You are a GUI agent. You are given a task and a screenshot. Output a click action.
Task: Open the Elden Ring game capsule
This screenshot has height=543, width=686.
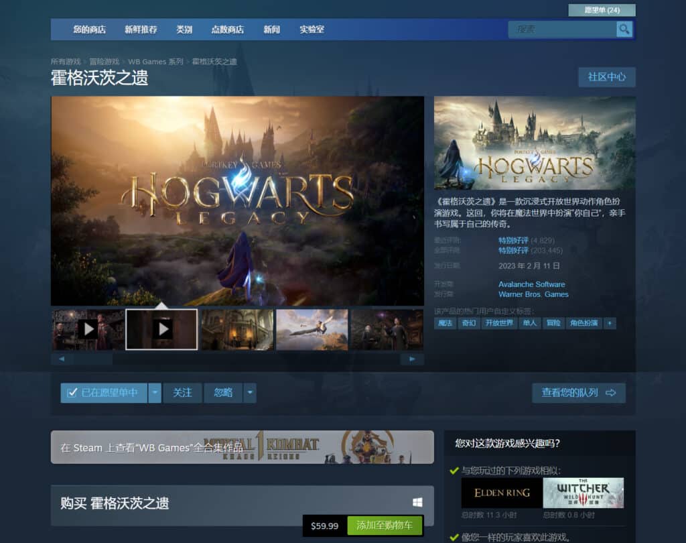point(501,493)
